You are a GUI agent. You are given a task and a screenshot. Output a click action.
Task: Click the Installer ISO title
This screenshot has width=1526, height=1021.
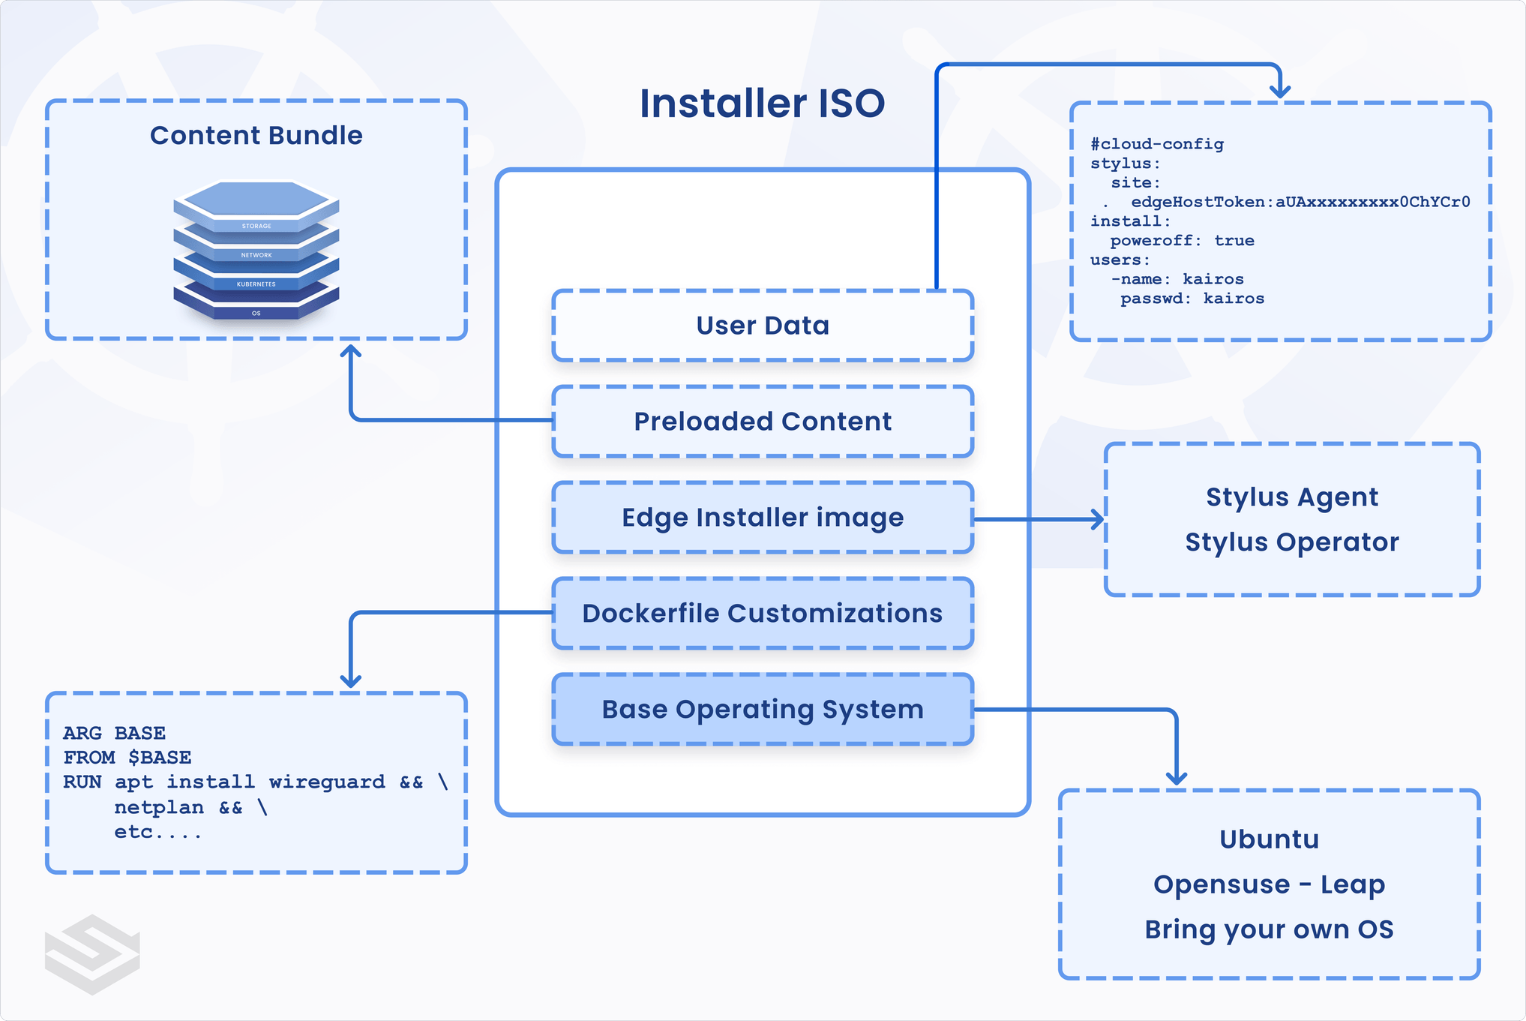762,104
